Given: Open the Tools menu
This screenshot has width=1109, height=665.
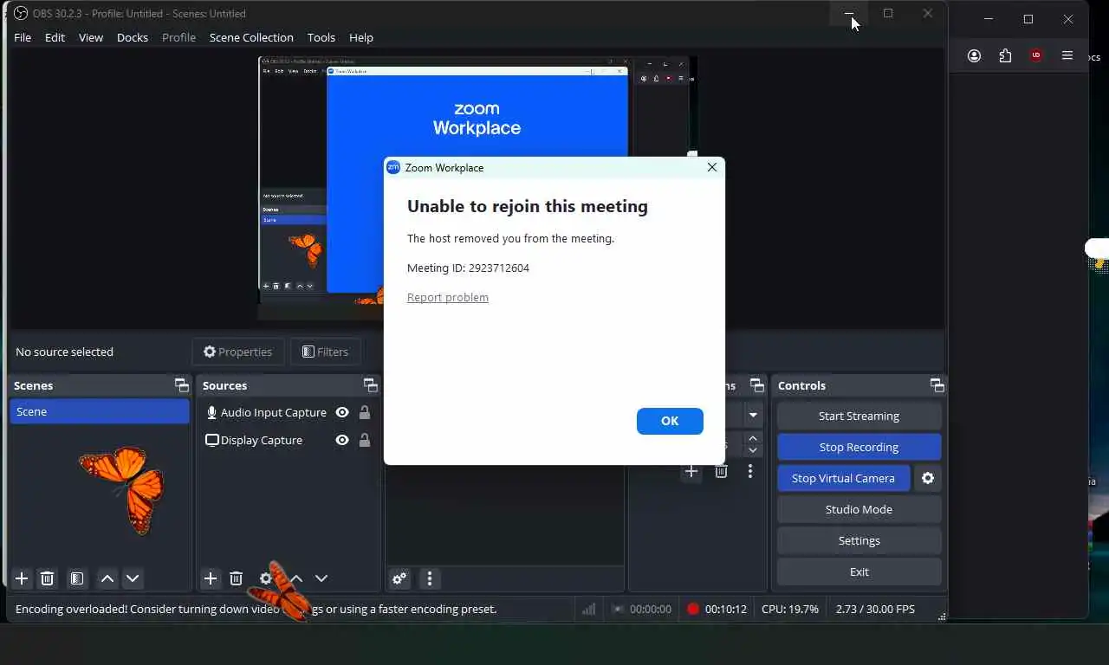Looking at the screenshot, I should coord(321,37).
